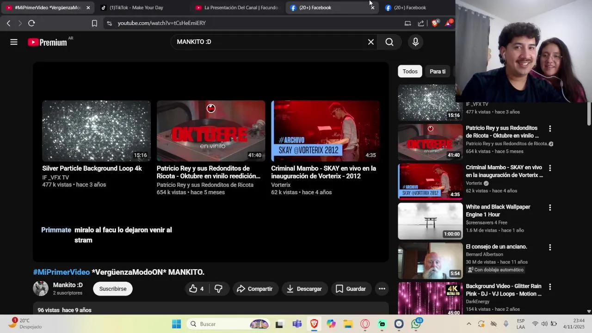Open options menu for Criminal Mambo sidebar video
592x333 pixels.
tap(550, 168)
